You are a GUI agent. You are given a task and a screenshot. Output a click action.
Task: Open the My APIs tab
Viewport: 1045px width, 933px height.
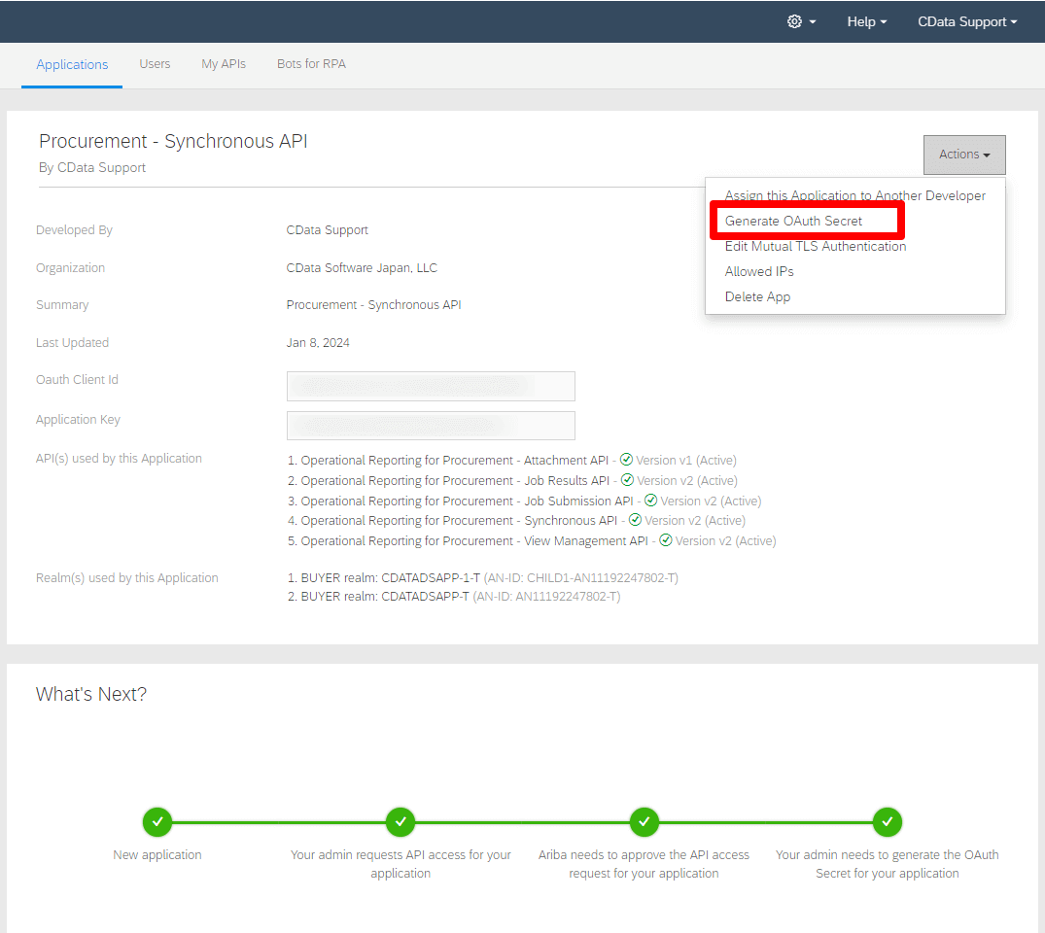point(224,64)
